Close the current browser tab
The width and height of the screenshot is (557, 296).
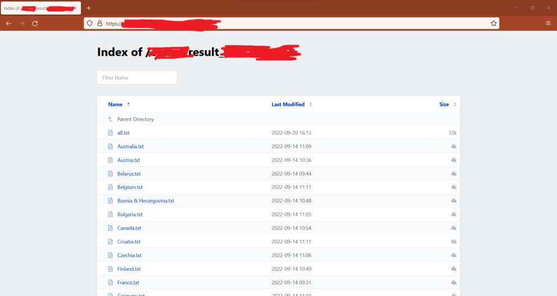point(75,8)
